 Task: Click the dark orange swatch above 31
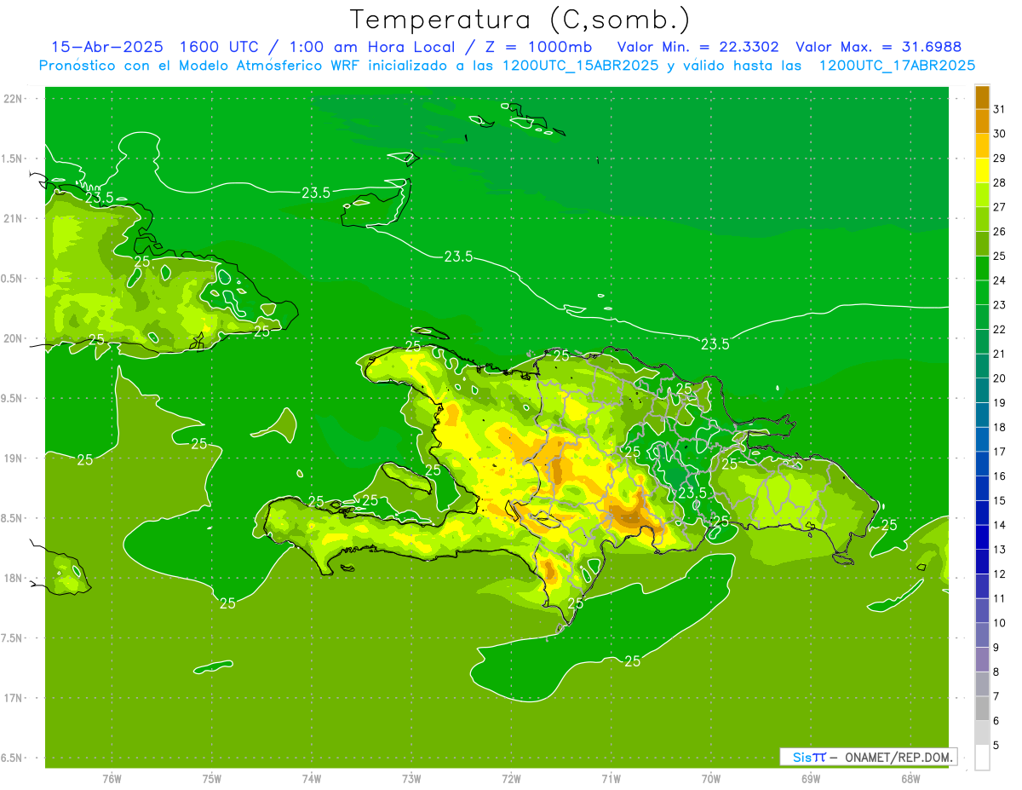pos(982,98)
